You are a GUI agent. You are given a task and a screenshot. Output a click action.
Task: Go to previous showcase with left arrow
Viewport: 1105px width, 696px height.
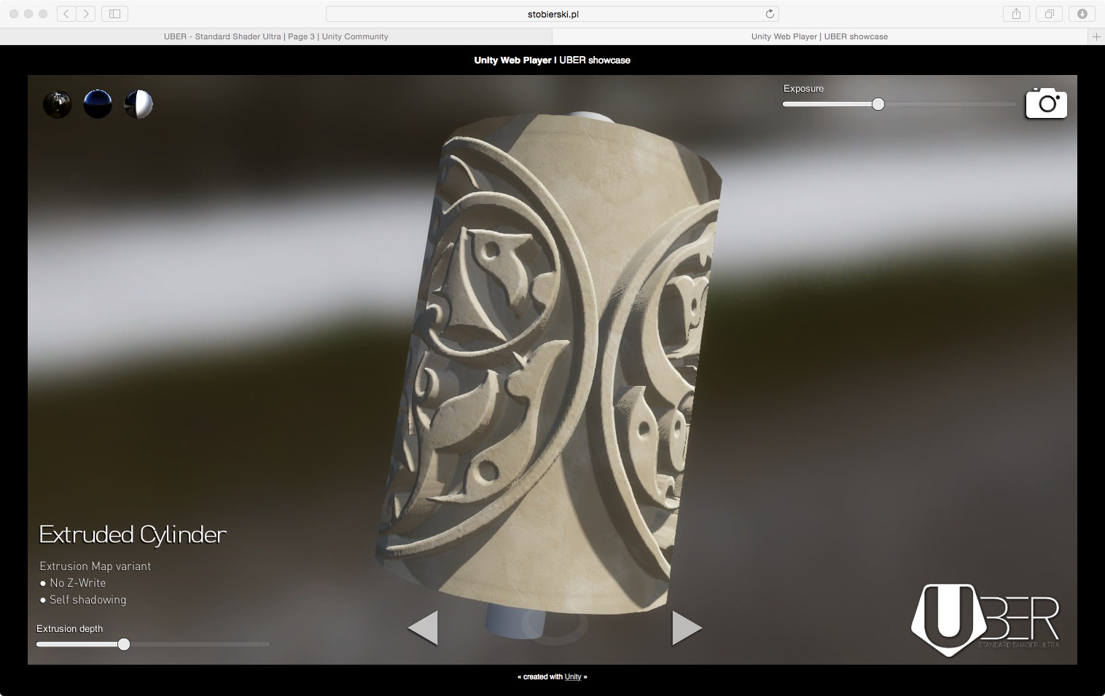(423, 628)
